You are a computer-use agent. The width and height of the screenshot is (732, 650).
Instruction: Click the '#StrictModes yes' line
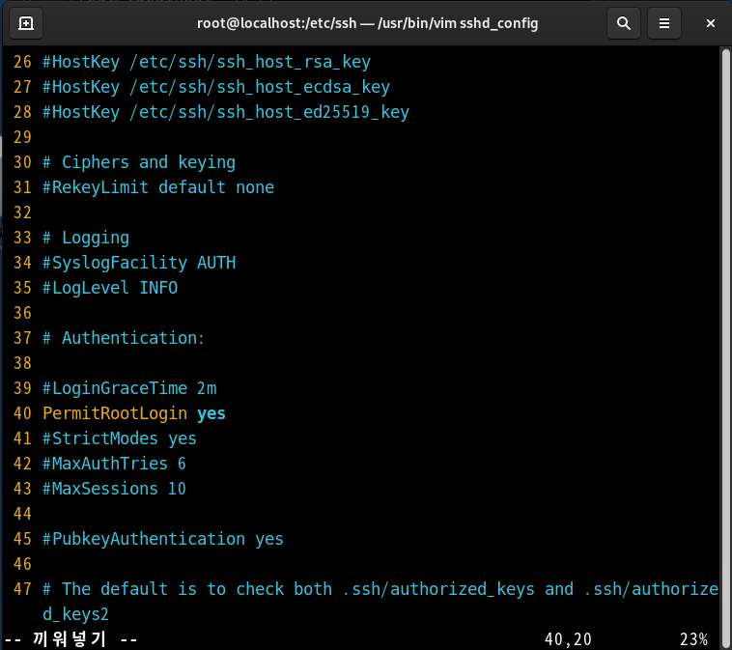coord(120,438)
